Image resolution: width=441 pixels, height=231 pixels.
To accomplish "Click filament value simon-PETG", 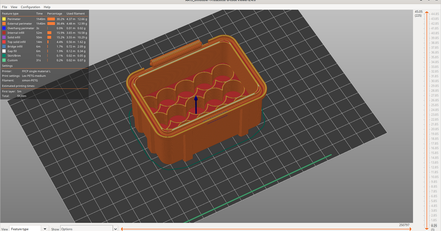I will click(30, 80).
